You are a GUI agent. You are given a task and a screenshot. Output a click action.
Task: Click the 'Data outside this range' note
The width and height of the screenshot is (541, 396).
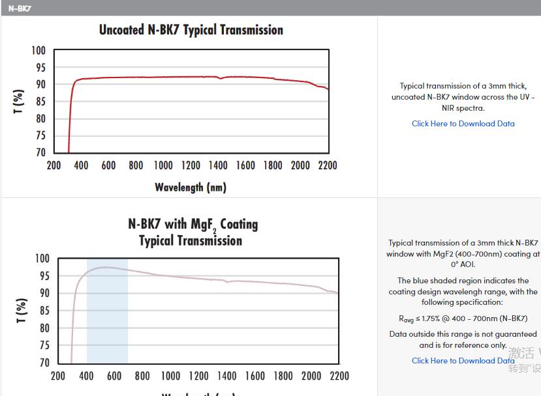pyautogui.click(x=463, y=339)
